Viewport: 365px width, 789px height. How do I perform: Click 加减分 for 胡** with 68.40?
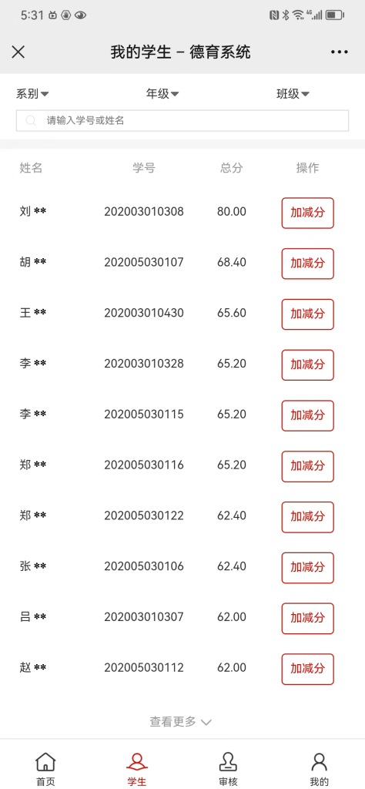[308, 264]
